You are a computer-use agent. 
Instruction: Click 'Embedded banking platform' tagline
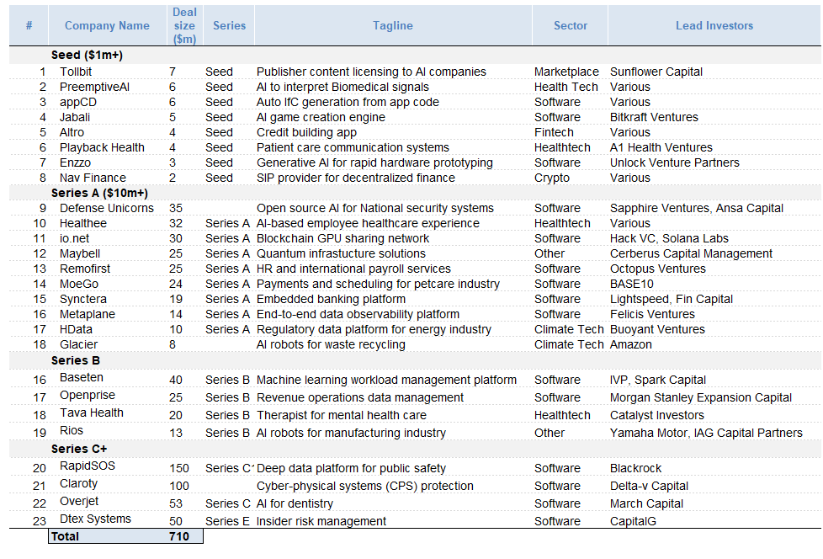332,300
